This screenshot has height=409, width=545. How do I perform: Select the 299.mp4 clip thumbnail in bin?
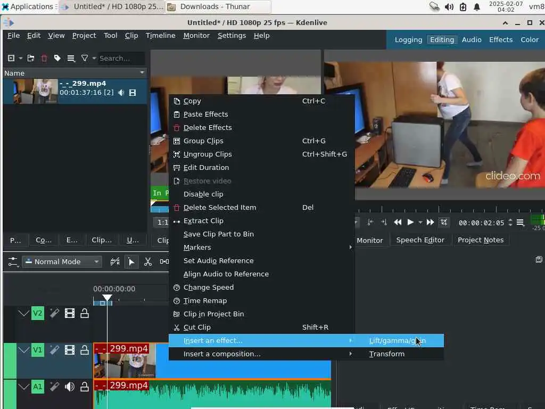click(36, 92)
